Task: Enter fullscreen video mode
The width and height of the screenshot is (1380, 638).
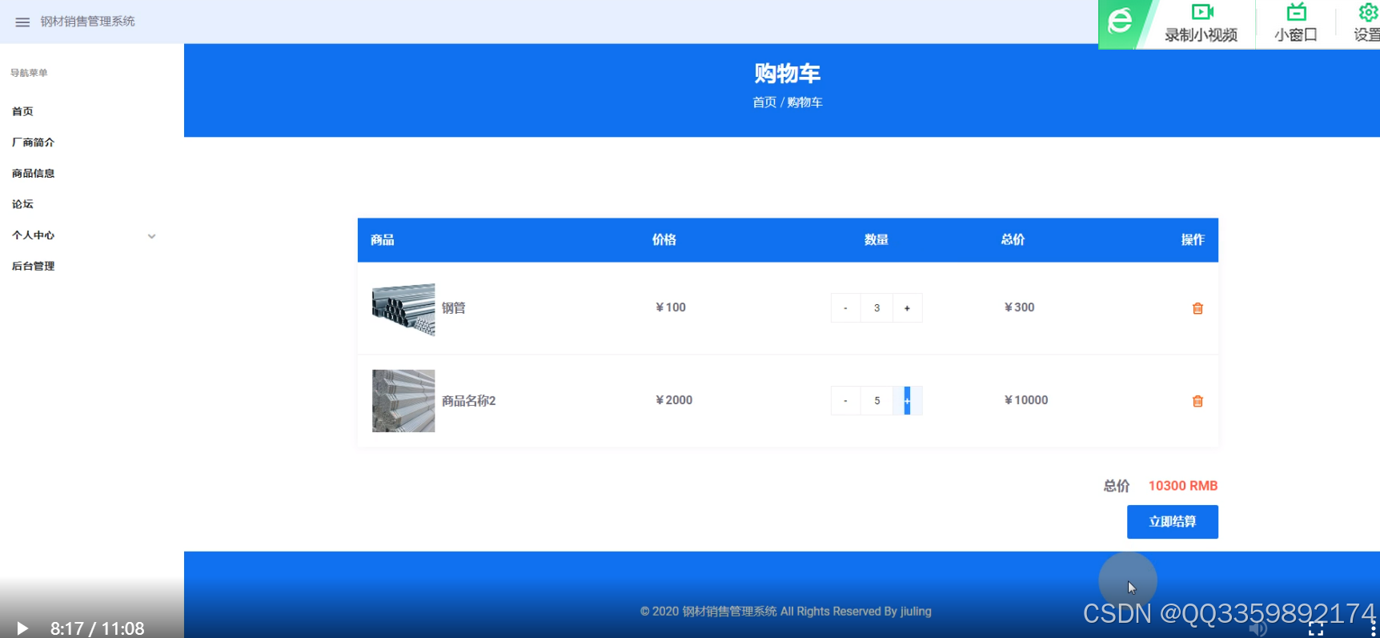Action: click(1316, 629)
